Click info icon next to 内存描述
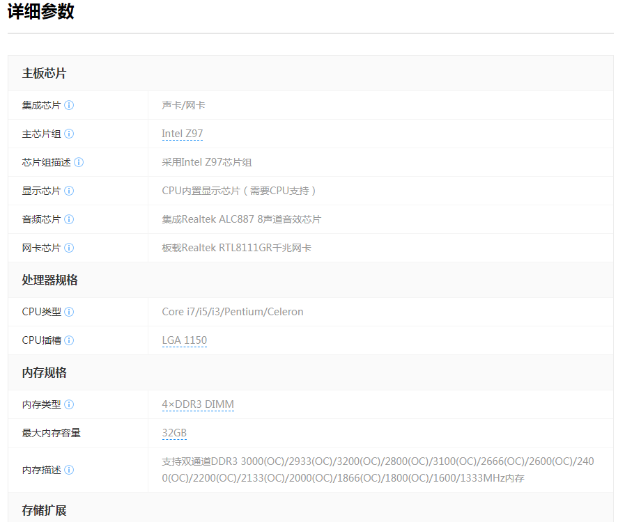The height and width of the screenshot is (522, 625). pyautogui.click(x=69, y=470)
